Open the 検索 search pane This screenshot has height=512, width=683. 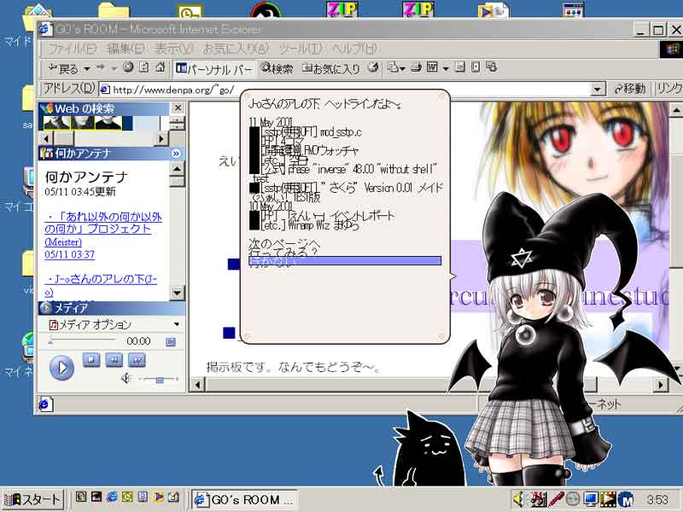pyautogui.click(x=277, y=68)
